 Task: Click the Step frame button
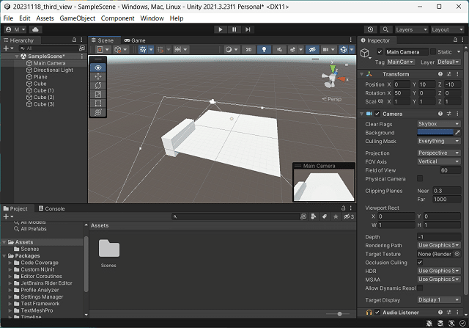coord(248,29)
